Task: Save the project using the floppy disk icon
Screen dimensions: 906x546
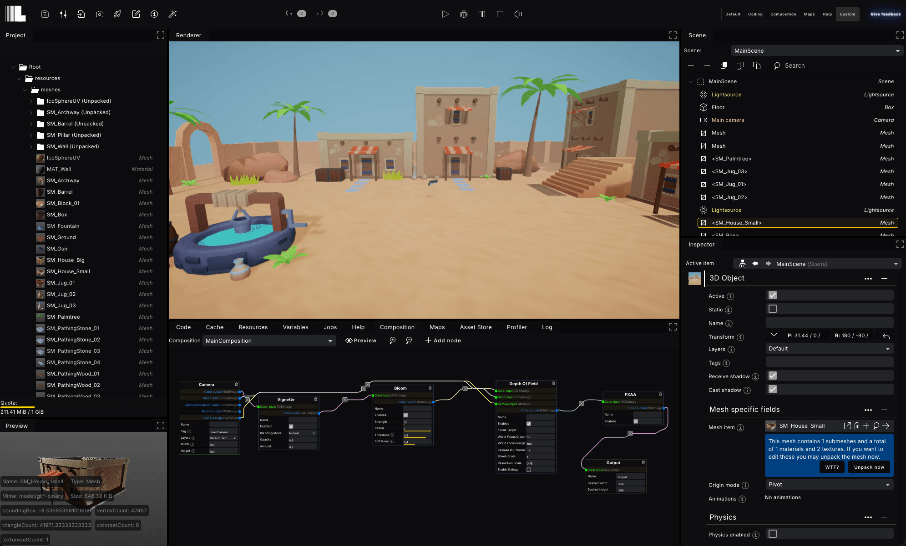Action: 44,14
